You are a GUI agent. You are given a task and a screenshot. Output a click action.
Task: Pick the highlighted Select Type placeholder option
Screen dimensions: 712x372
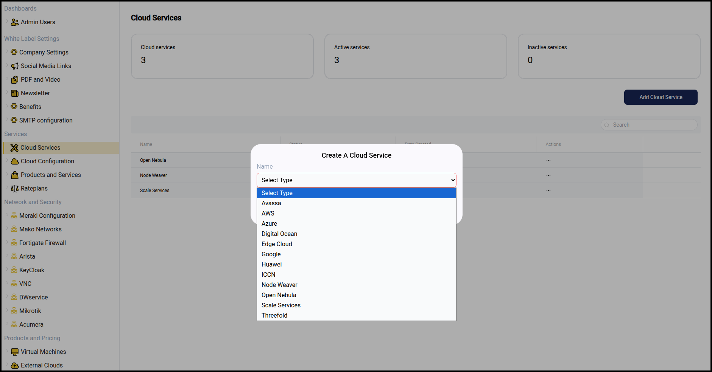coord(357,193)
